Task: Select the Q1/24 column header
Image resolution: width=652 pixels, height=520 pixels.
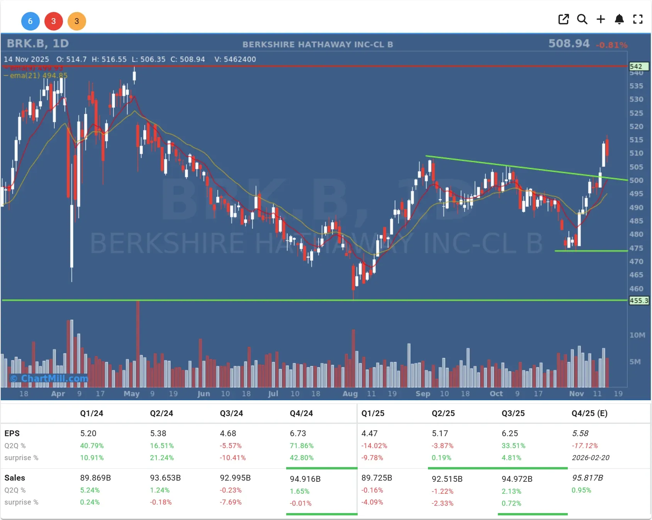Action: click(x=92, y=413)
